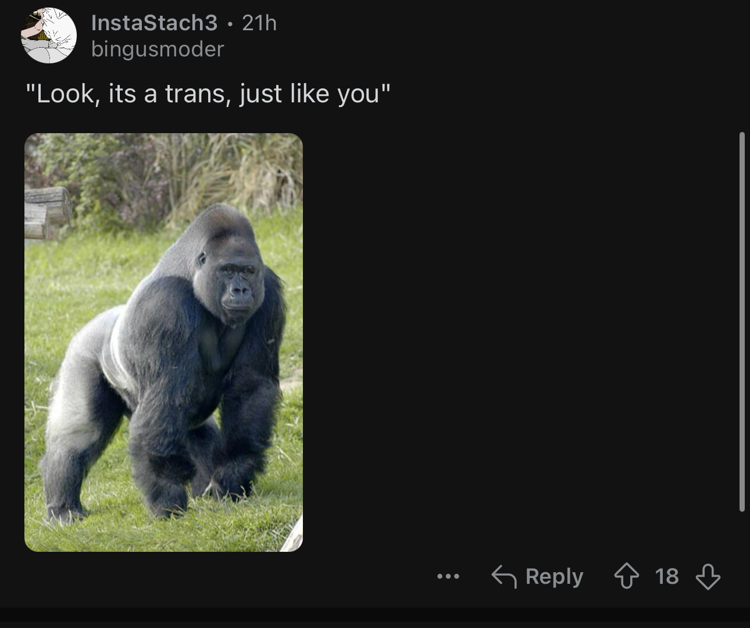Image resolution: width=750 pixels, height=628 pixels.
Task: Click the vote count of 18
Action: pos(666,576)
